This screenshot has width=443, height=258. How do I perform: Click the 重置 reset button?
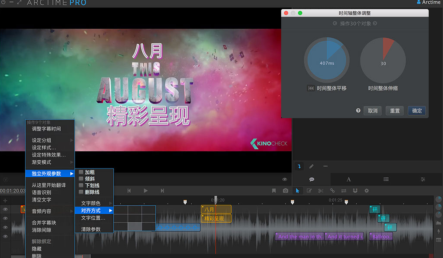point(395,111)
